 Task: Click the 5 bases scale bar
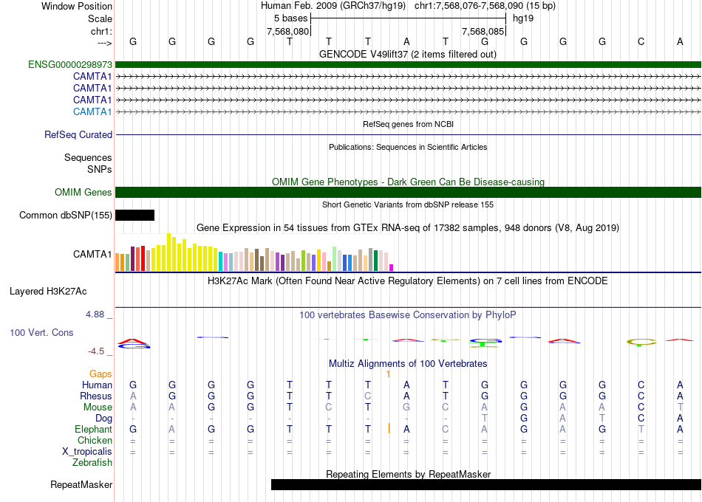click(x=408, y=17)
